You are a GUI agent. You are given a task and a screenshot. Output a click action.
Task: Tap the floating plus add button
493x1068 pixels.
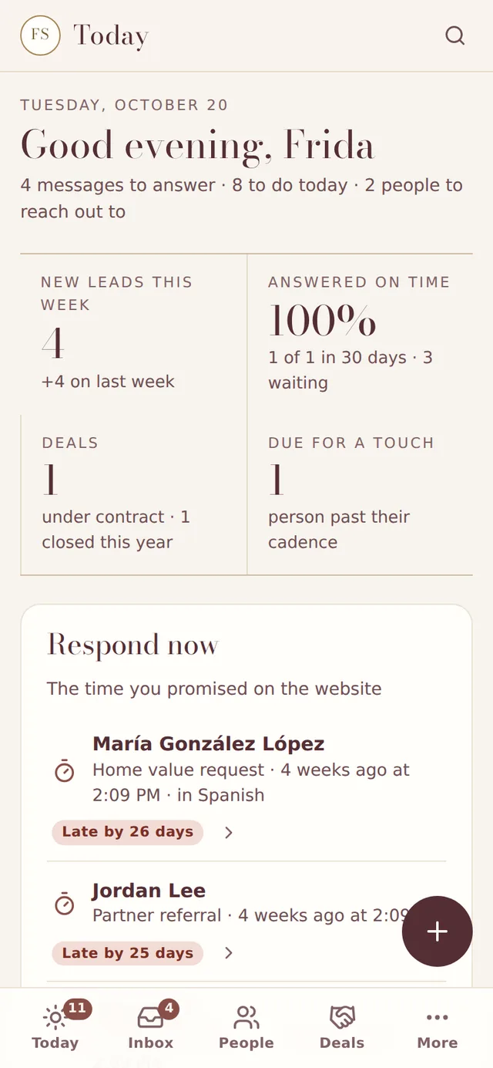click(437, 932)
